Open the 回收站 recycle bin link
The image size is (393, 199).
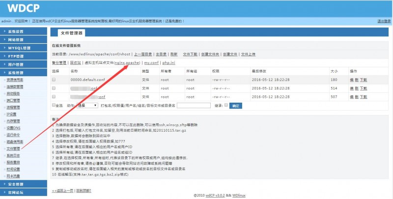[75, 63]
